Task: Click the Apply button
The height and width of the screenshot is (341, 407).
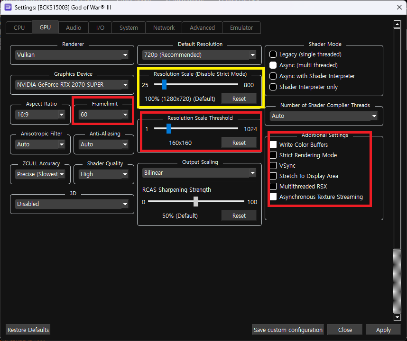Action: tap(383, 330)
